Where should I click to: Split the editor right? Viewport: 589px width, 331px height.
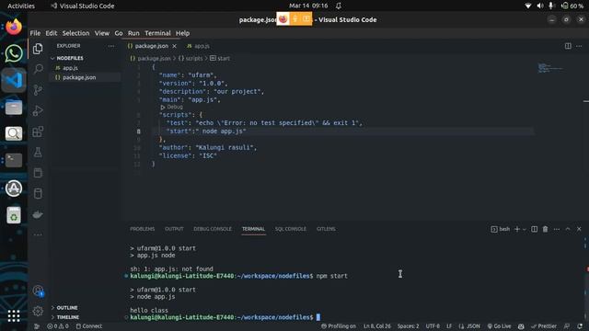tap(568, 46)
